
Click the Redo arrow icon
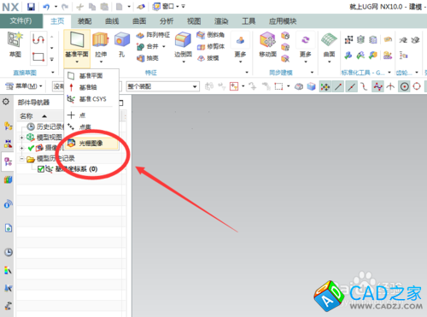[x=65, y=7]
